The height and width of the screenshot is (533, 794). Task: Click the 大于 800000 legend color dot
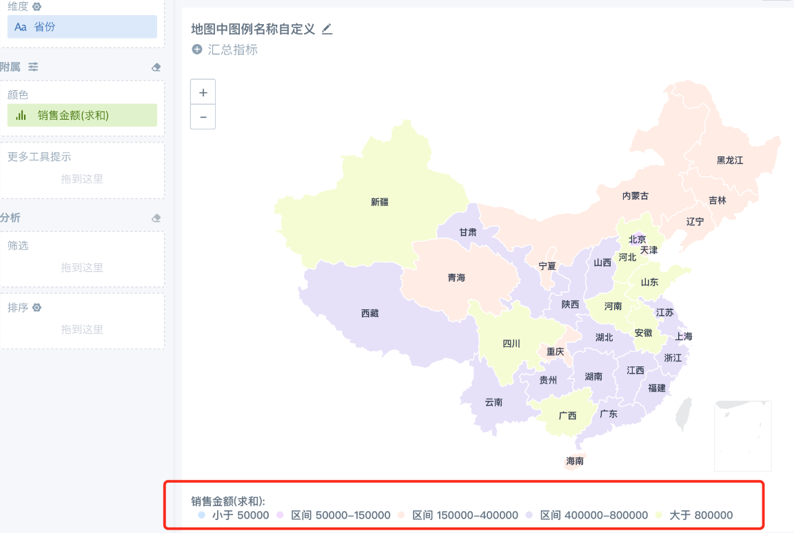point(659,515)
